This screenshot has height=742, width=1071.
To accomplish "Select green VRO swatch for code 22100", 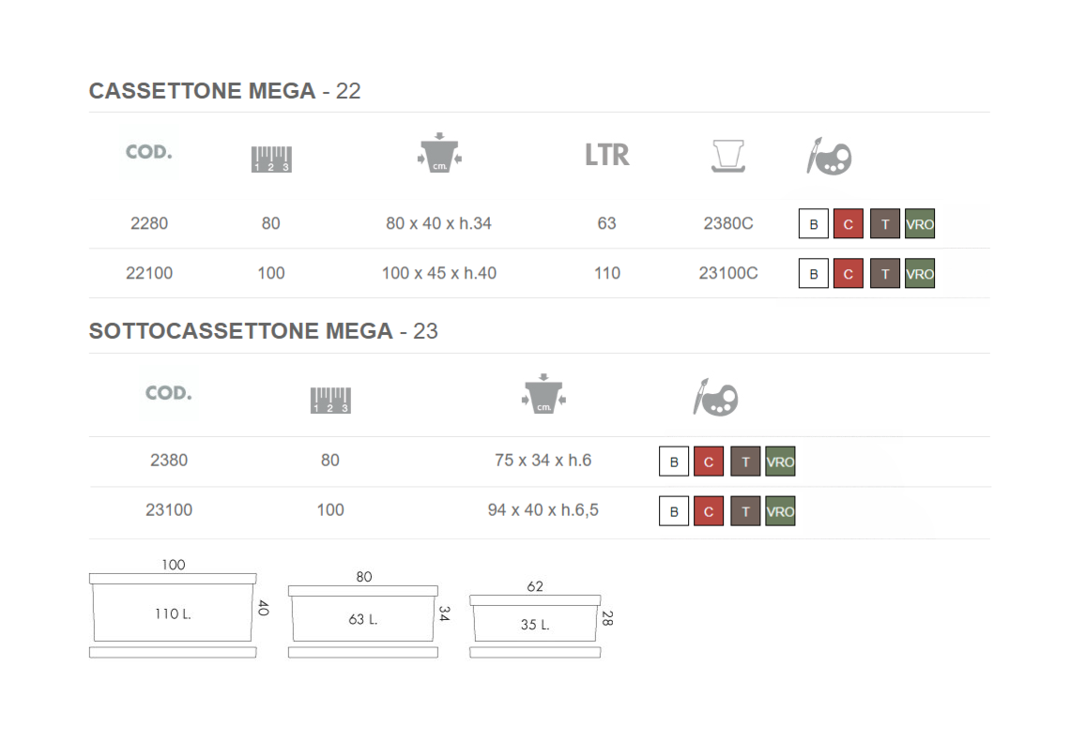I will point(920,274).
